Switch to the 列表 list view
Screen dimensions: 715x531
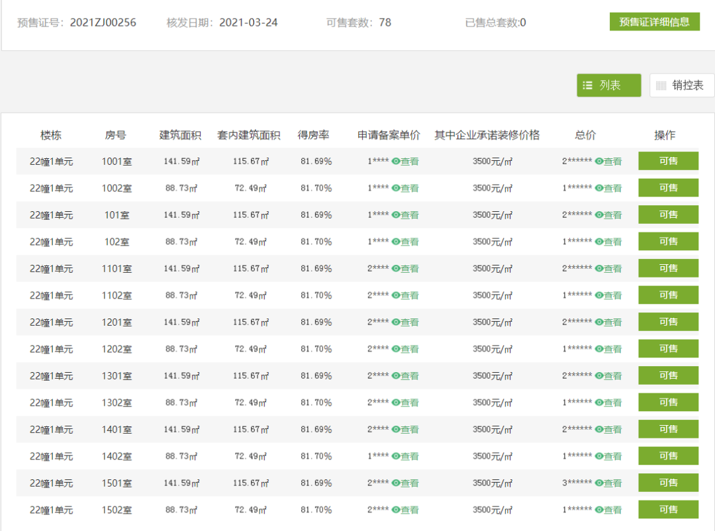(x=608, y=85)
